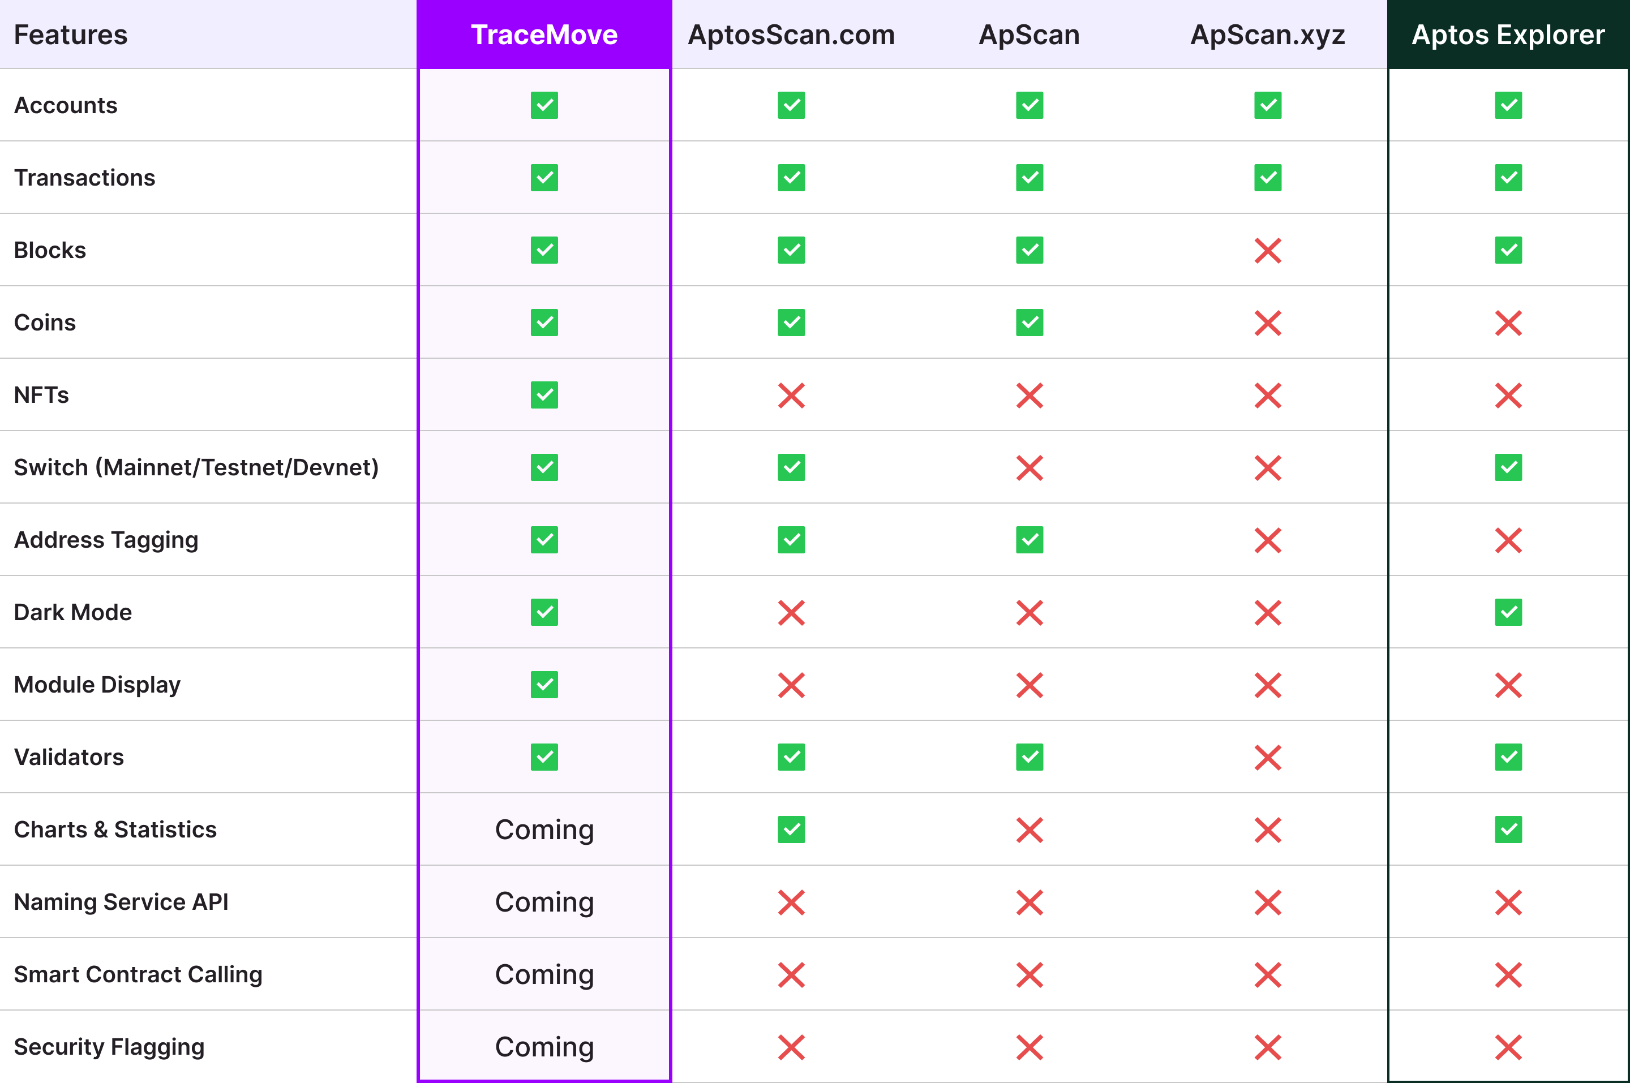Click the Features header label
The image size is (1630, 1083).
(70, 35)
